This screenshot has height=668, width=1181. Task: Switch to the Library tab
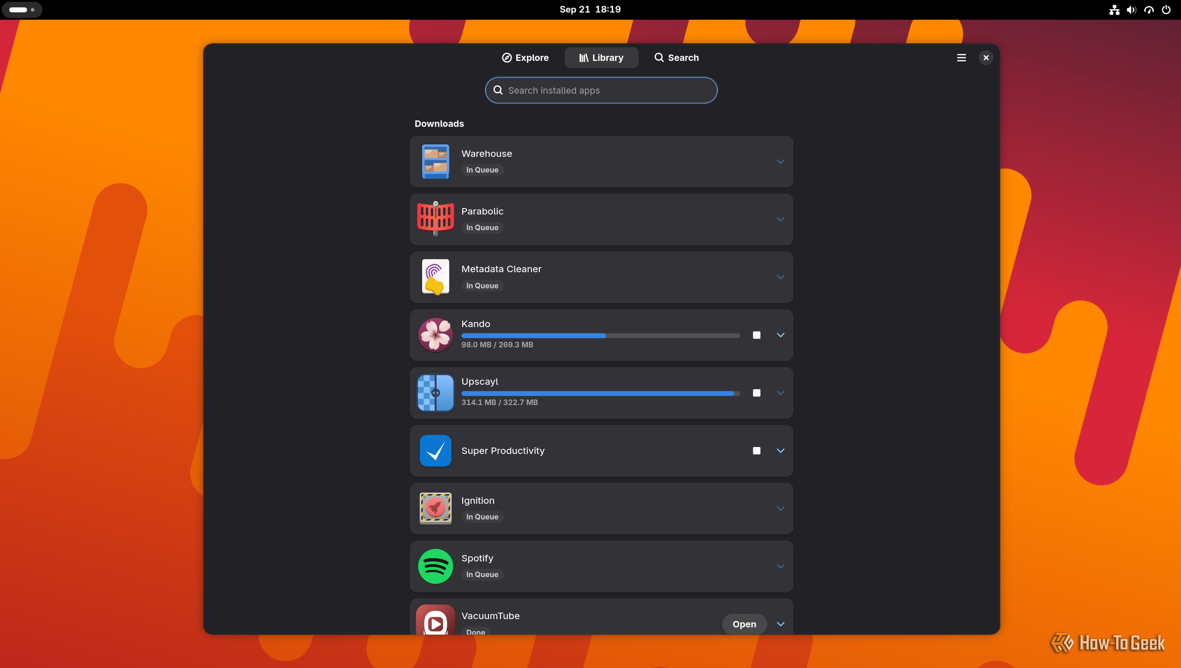pos(602,58)
